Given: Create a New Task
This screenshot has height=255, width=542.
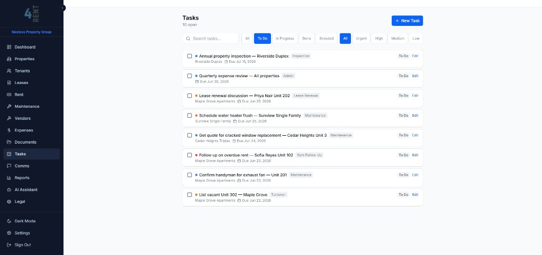Looking at the screenshot, I should (407, 21).
